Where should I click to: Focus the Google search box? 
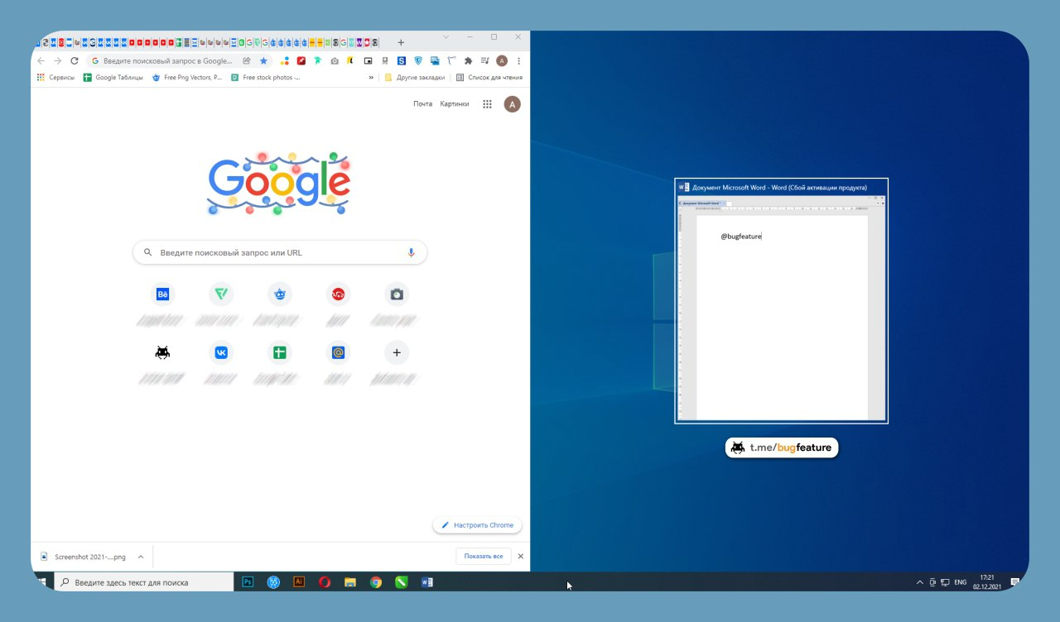280,252
